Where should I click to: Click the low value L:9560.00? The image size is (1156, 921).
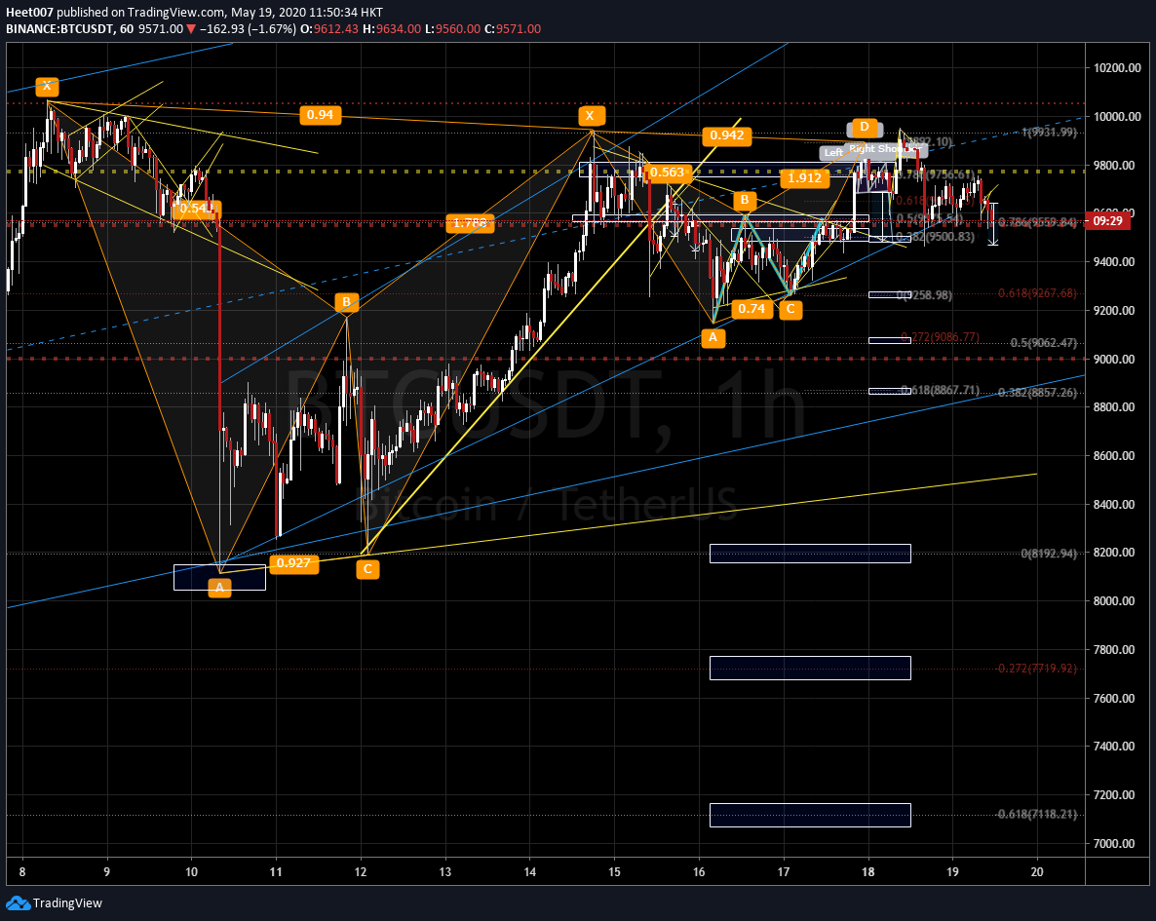[x=452, y=29]
